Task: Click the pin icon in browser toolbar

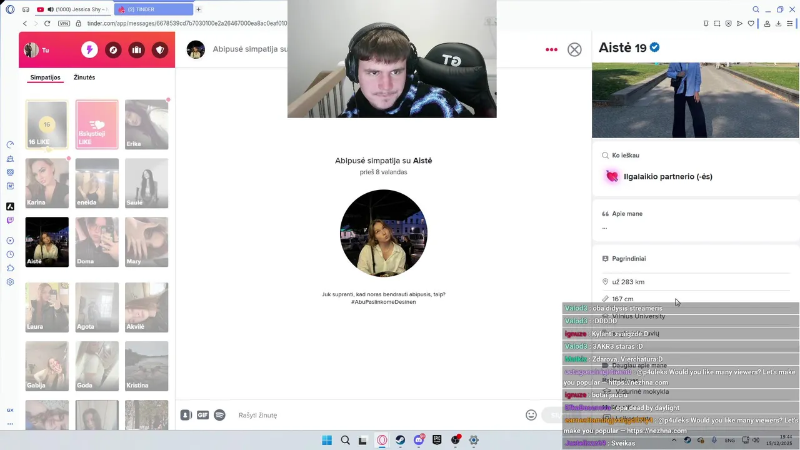Action: tap(706, 24)
